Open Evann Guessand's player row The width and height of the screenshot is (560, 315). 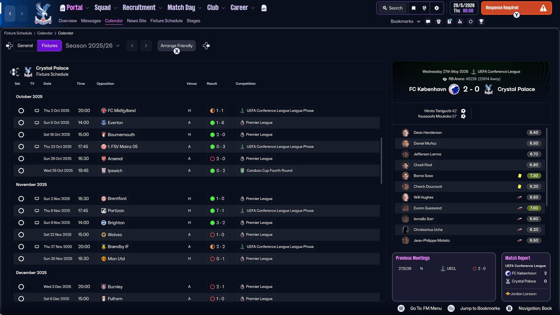(471, 208)
